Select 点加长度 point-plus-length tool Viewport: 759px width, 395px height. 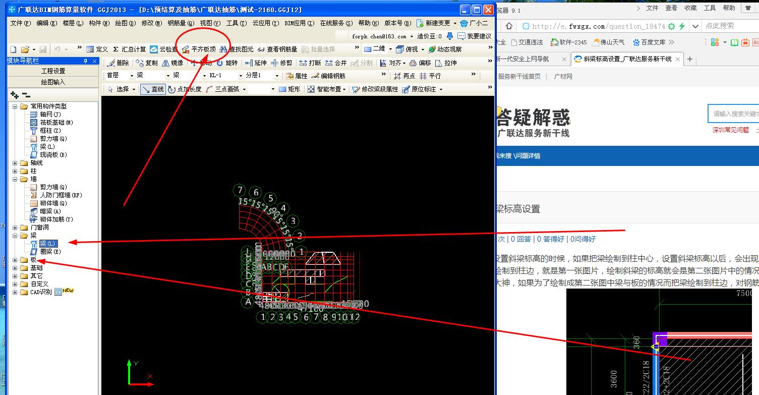[185, 89]
